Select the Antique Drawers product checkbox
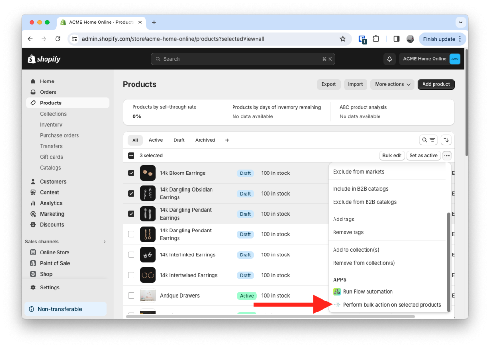490x347 pixels. click(x=131, y=296)
